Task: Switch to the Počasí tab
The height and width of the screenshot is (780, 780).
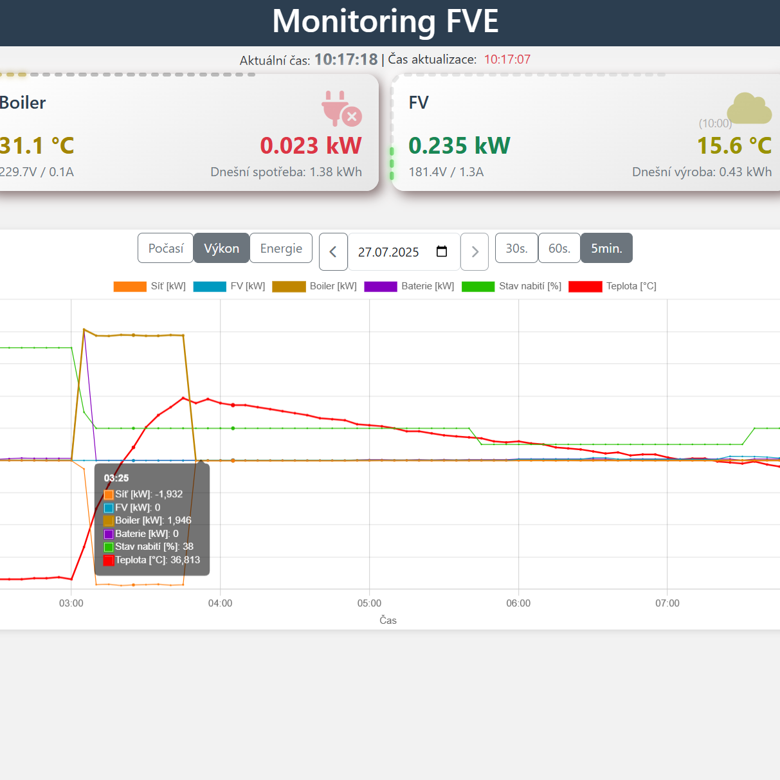Action: [165, 248]
